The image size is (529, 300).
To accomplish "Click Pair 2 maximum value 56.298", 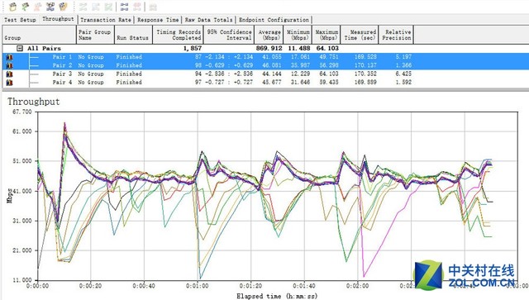I will (x=329, y=65).
